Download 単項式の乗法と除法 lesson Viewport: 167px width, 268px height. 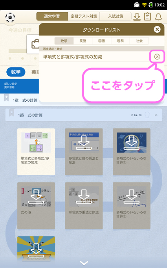84,206
